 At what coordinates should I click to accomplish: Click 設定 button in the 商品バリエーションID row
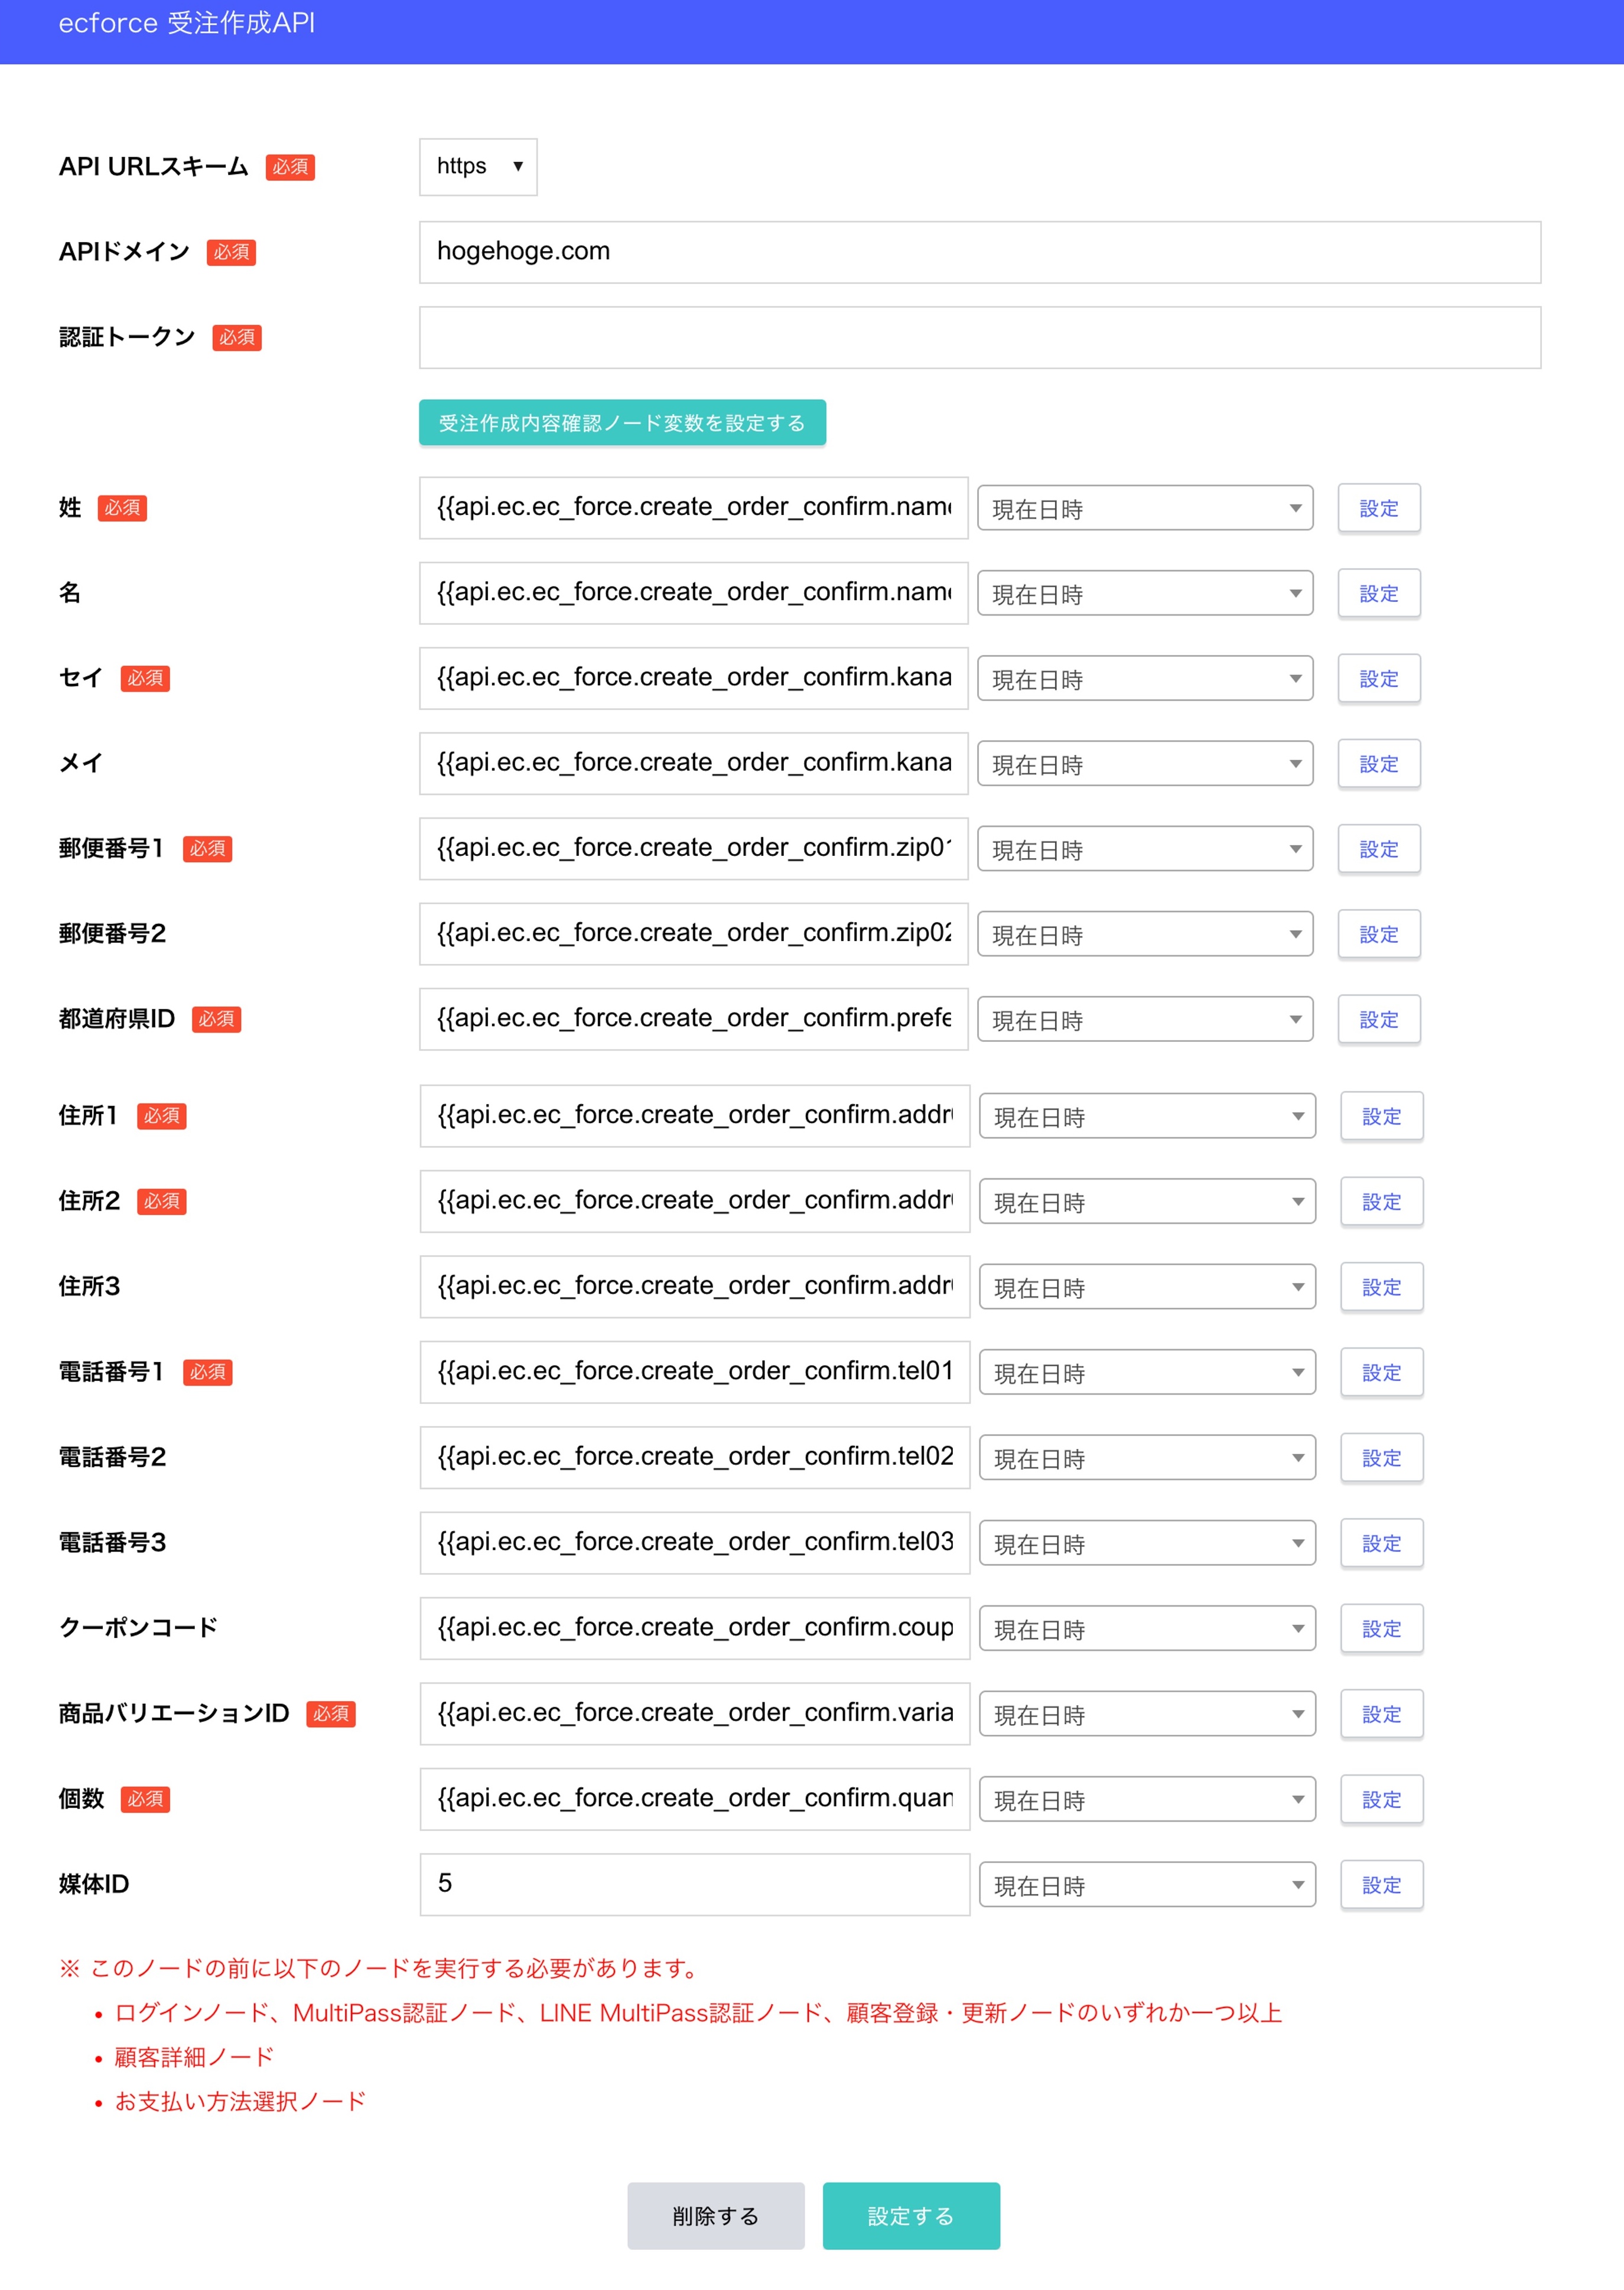pos(1381,1714)
